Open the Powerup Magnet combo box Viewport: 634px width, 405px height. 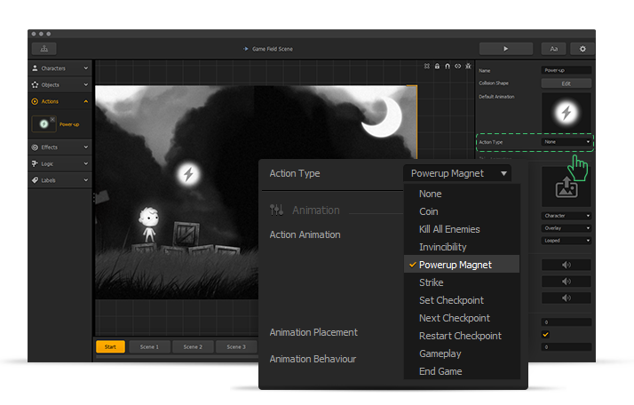tap(457, 173)
